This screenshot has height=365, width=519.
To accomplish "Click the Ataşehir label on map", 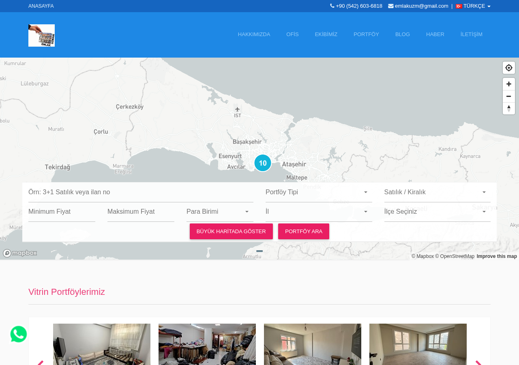I will 294,164.
